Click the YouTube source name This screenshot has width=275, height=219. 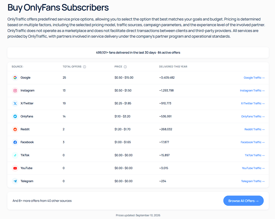pos(27,168)
